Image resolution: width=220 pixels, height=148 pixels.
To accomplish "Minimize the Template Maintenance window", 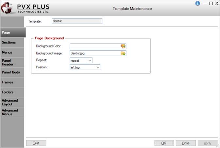I will pyautogui.click(x=205, y=3).
